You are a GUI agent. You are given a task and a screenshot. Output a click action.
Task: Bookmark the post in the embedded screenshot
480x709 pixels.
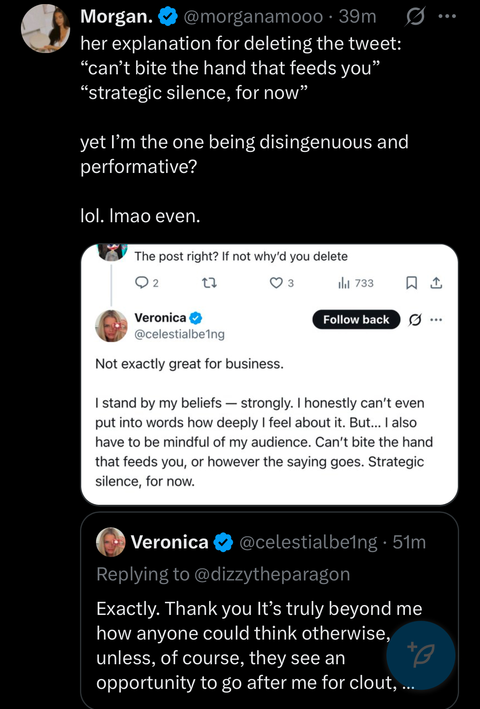pyautogui.click(x=411, y=283)
